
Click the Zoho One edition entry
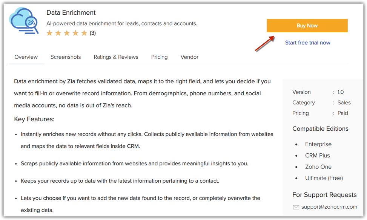pyautogui.click(x=318, y=167)
